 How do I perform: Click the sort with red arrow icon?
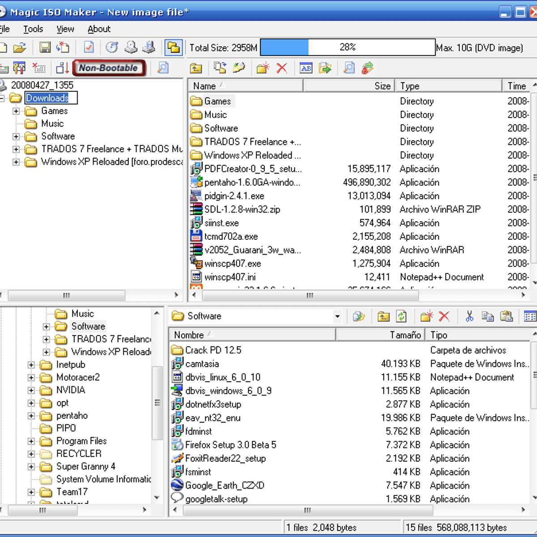[x=62, y=68]
